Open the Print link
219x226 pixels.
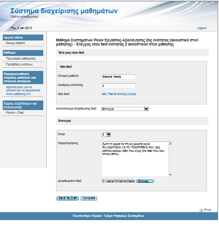point(208,210)
